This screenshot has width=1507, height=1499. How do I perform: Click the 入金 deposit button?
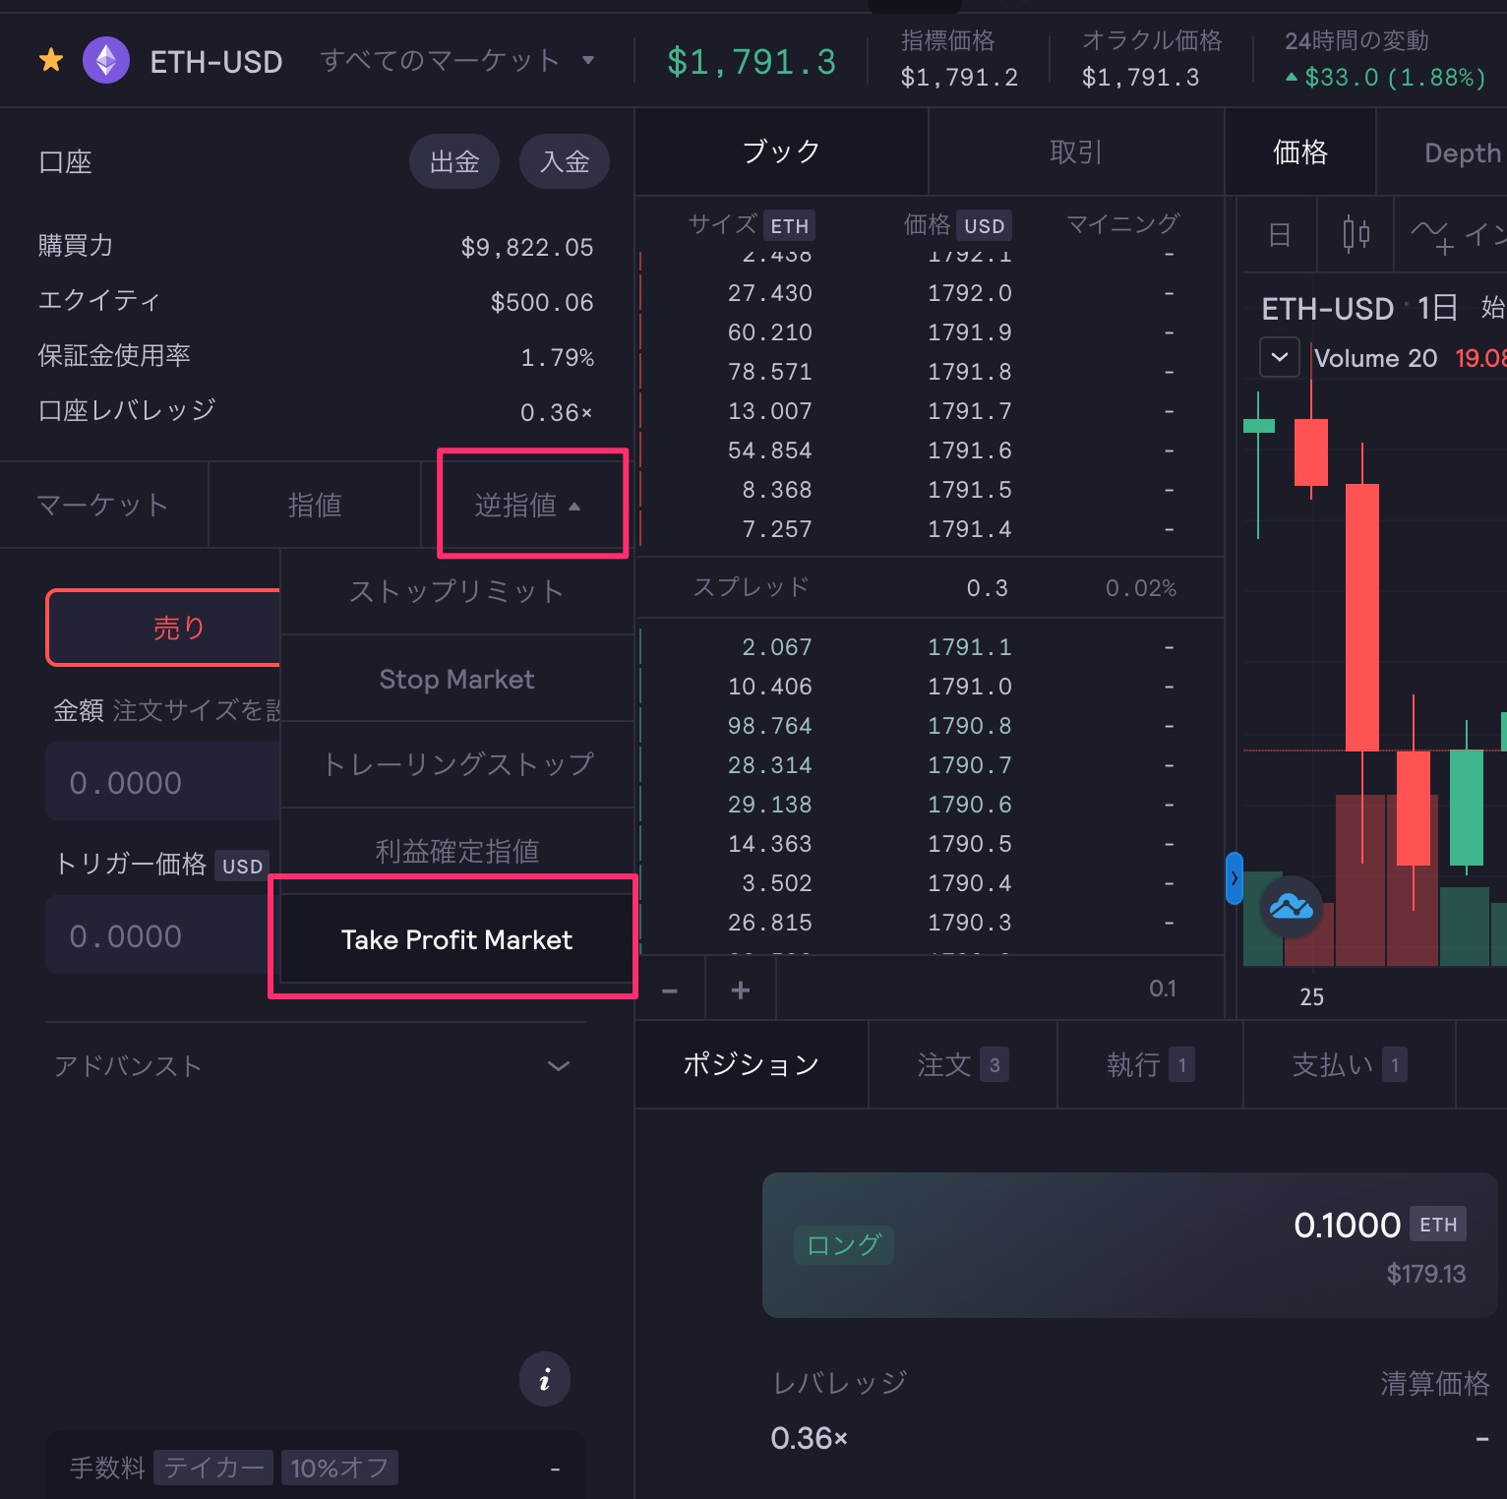(564, 161)
